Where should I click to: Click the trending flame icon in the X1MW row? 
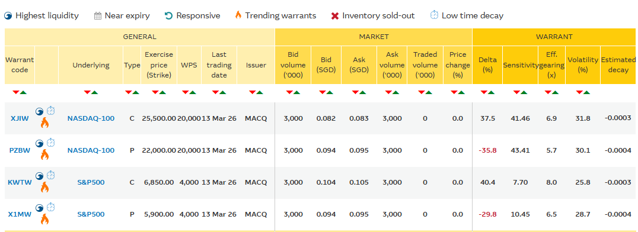click(x=44, y=220)
